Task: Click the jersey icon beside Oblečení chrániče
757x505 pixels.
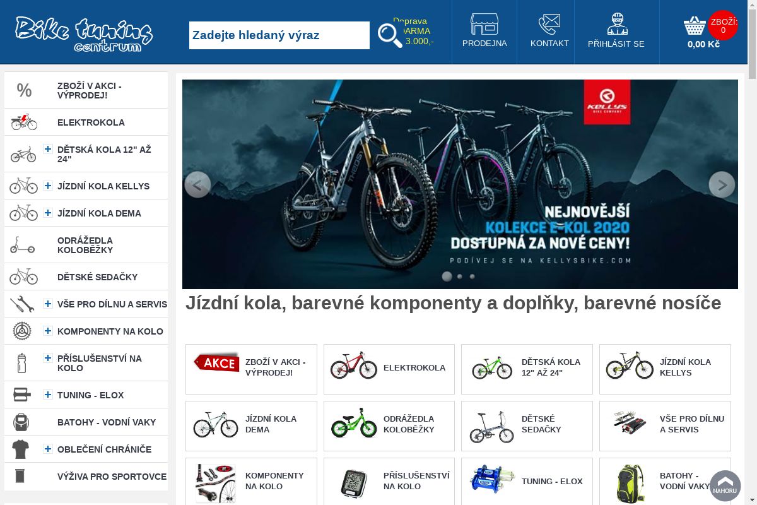Action: click(x=21, y=449)
